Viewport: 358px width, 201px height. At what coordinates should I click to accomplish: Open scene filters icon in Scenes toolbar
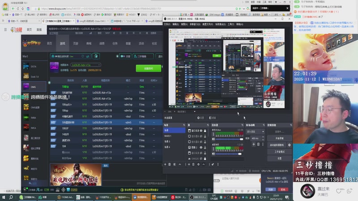[x=175, y=164]
